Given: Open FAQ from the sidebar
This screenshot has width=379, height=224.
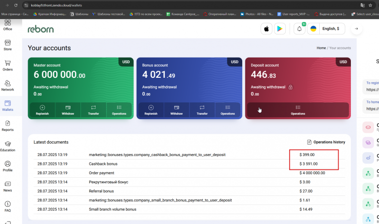Looking at the screenshot, I should [7, 207].
